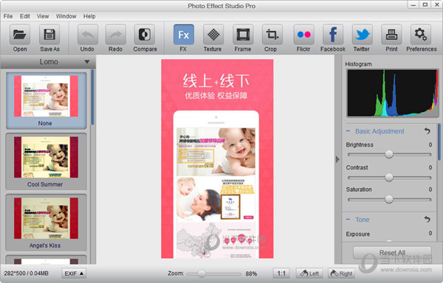Open the Texture tool

(213, 35)
